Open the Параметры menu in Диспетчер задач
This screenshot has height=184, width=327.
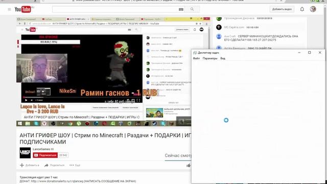(x=210, y=58)
